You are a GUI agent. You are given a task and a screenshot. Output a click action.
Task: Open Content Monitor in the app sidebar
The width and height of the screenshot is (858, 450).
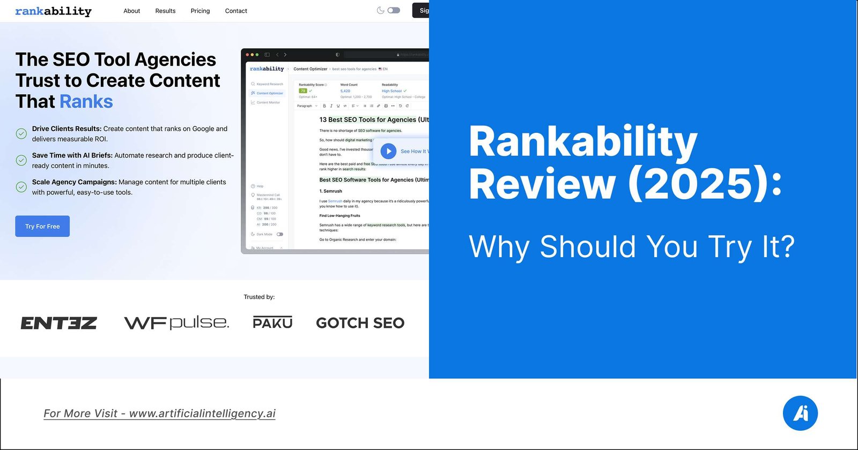coord(265,102)
